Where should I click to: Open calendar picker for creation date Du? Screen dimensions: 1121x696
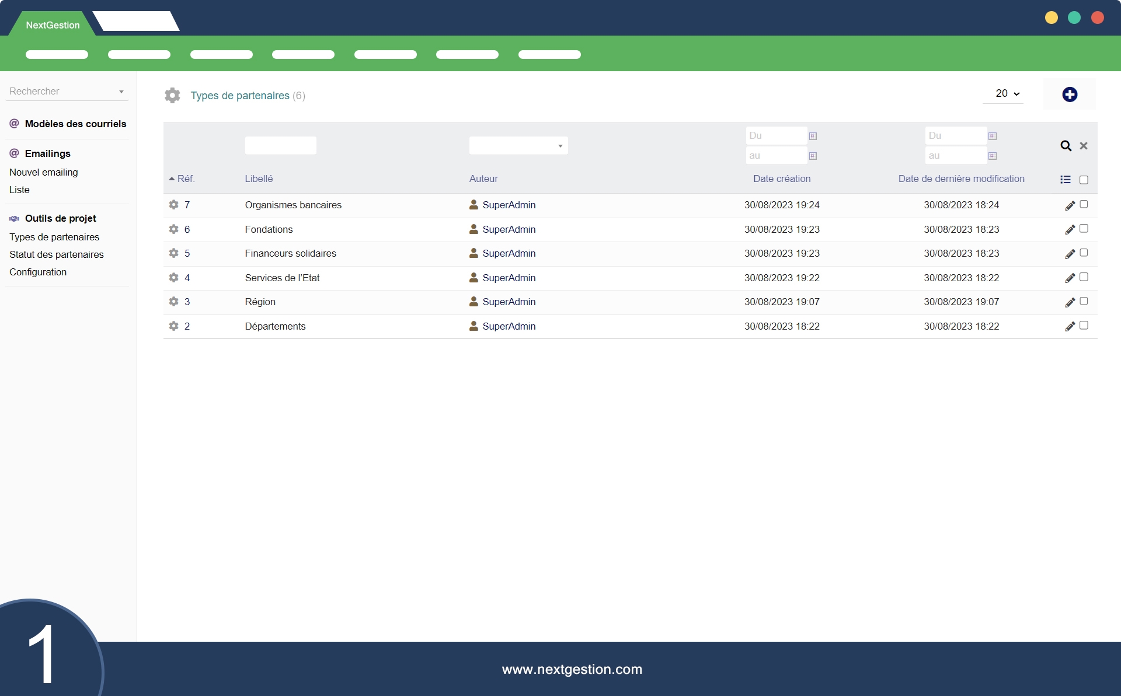click(813, 136)
